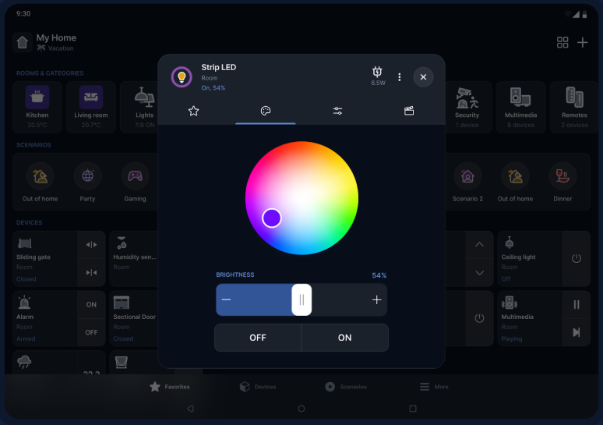
Task: Go to the Devices bottom tab
Action: click(x=258, y=387)
